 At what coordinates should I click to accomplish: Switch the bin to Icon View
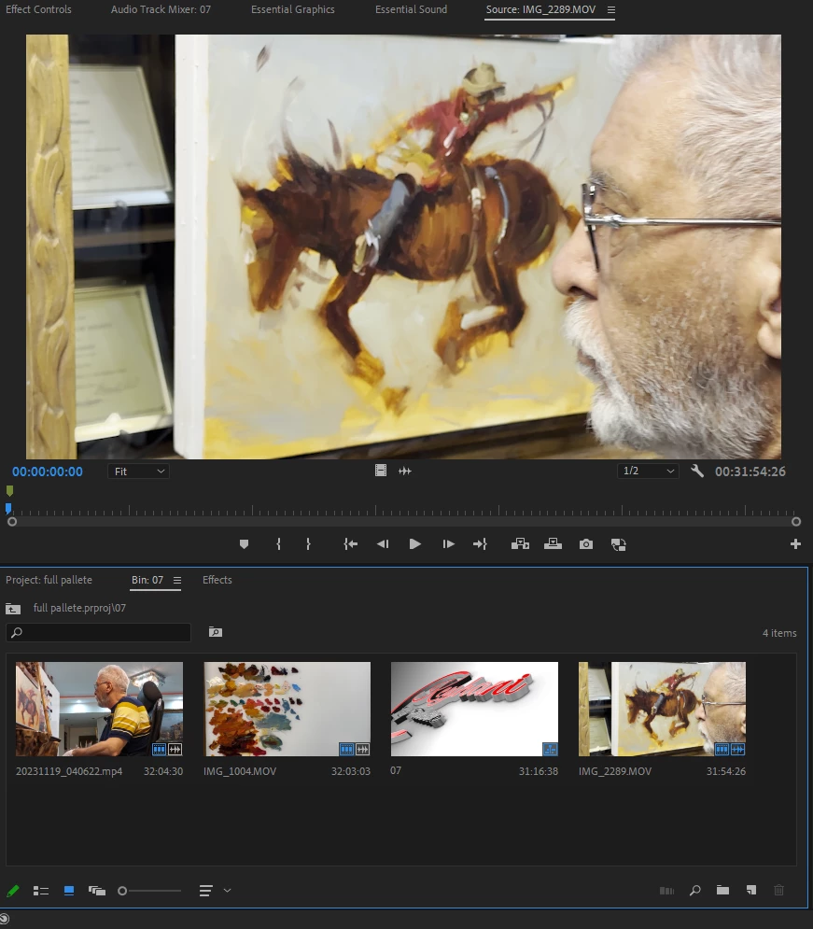[69, 891]
